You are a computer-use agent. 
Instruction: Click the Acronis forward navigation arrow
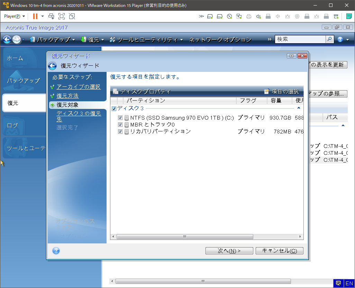tap(17, 40)
